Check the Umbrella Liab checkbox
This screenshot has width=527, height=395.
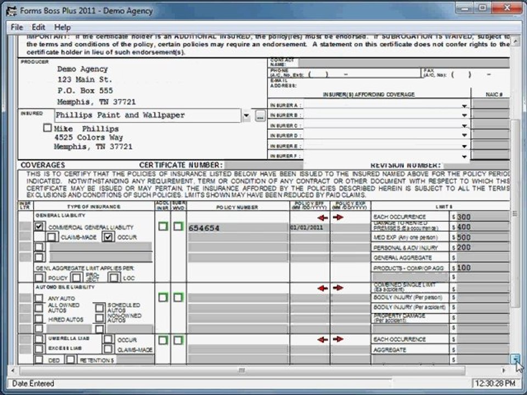tap(39, 339)
